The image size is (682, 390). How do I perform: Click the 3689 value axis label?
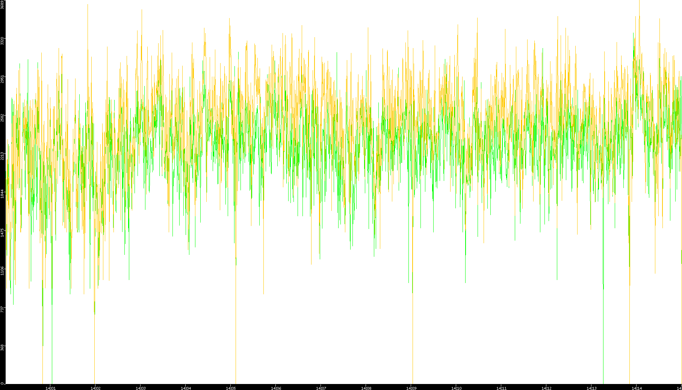2,5
